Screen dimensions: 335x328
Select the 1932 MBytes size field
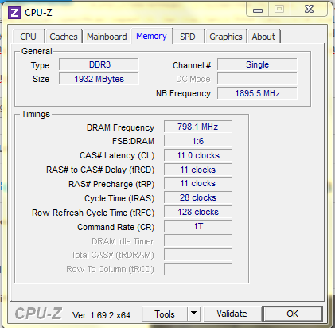pos(99,79)
